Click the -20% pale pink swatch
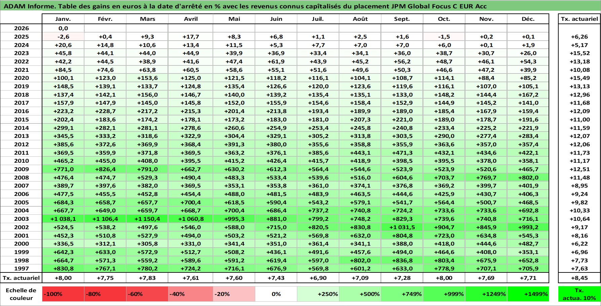Screen dimensions: 601x306 pyautogui.click(x=234, y=294)
